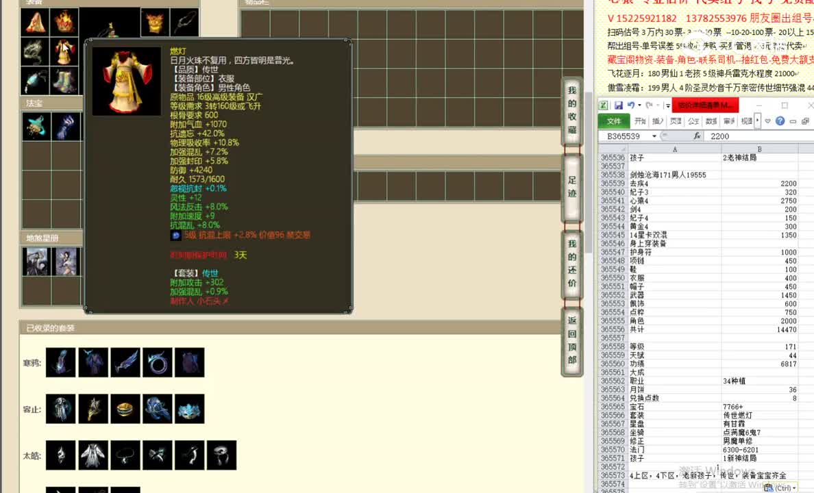This screenshot has width=814, height=493.
Task: Open the Name Box dropdown arrow
Action: 654,136
